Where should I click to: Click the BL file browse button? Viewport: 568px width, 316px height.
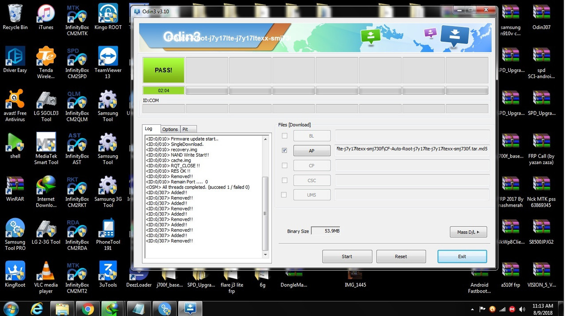click(x=312, y=136)
